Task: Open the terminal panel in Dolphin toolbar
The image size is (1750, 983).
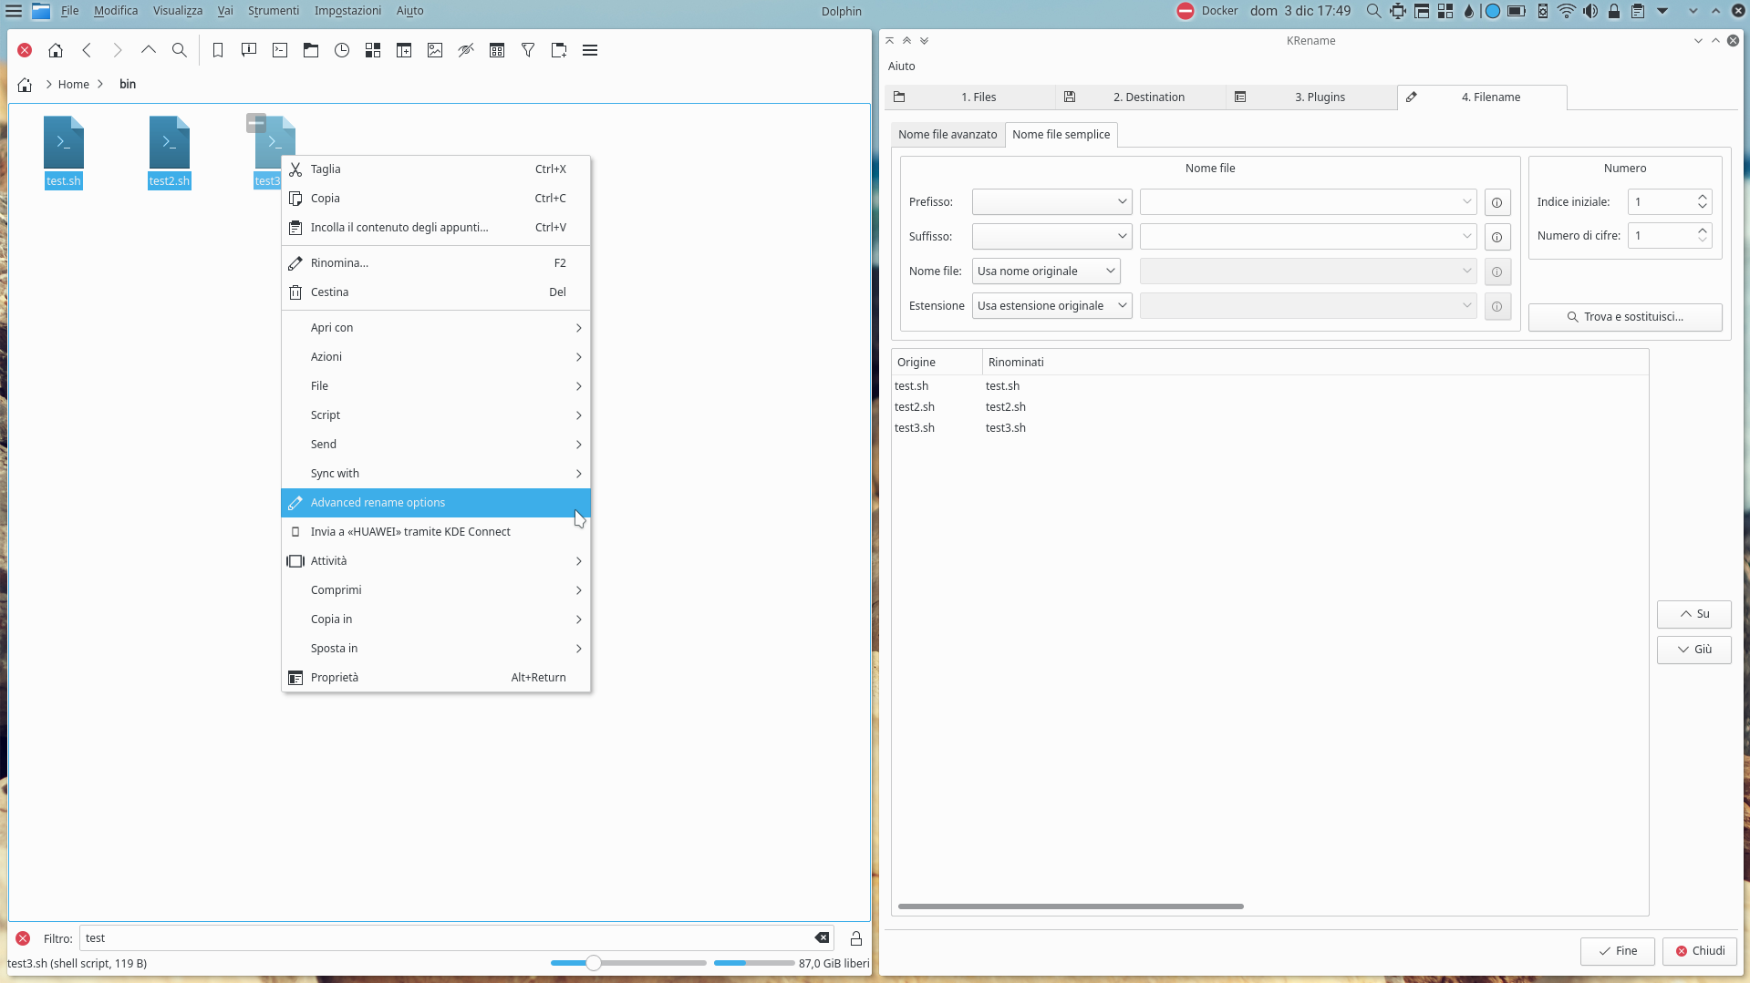Action: pos(280,50)
